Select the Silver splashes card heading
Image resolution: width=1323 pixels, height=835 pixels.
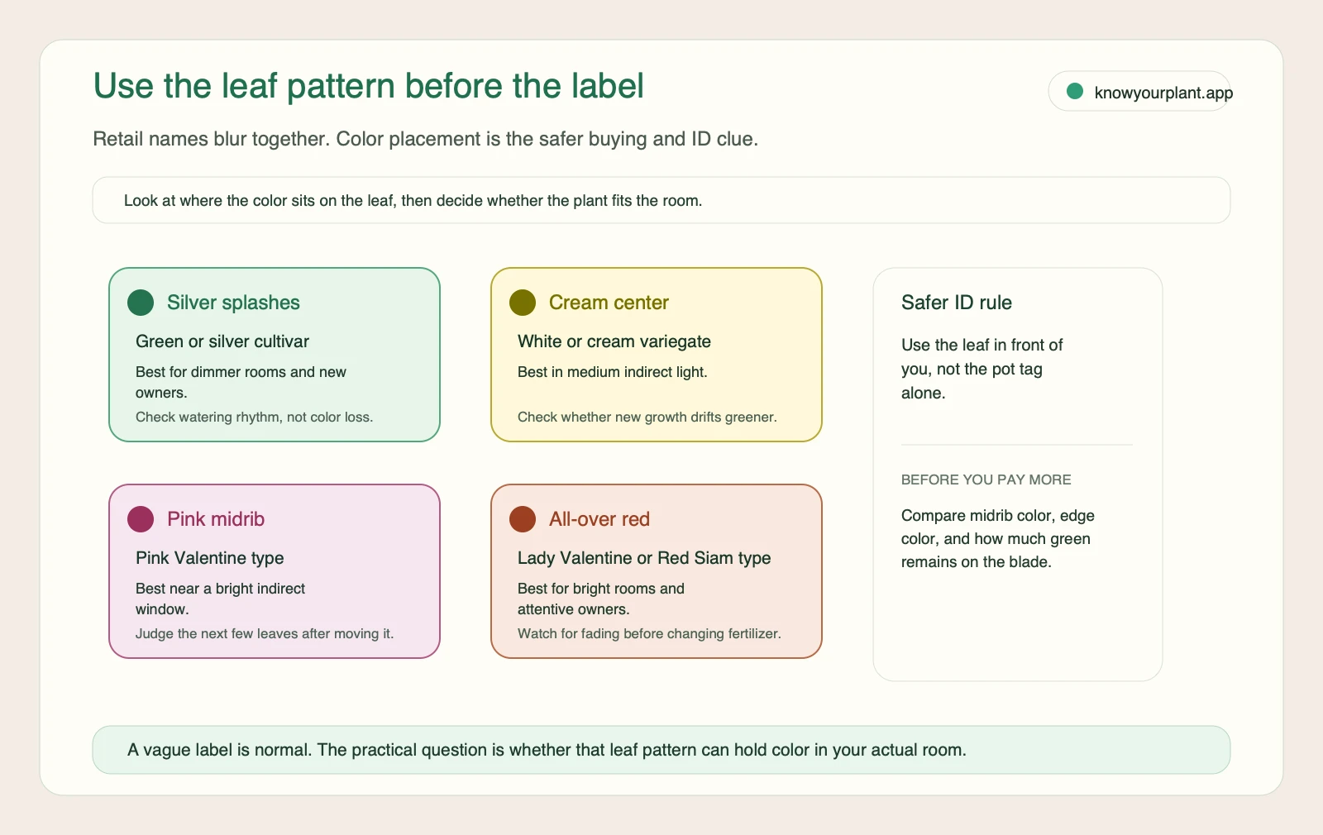click(x=233, y=303)
